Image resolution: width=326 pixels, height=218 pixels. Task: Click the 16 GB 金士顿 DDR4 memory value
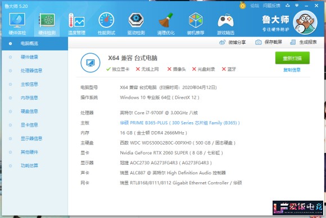[x=153, y=133]
